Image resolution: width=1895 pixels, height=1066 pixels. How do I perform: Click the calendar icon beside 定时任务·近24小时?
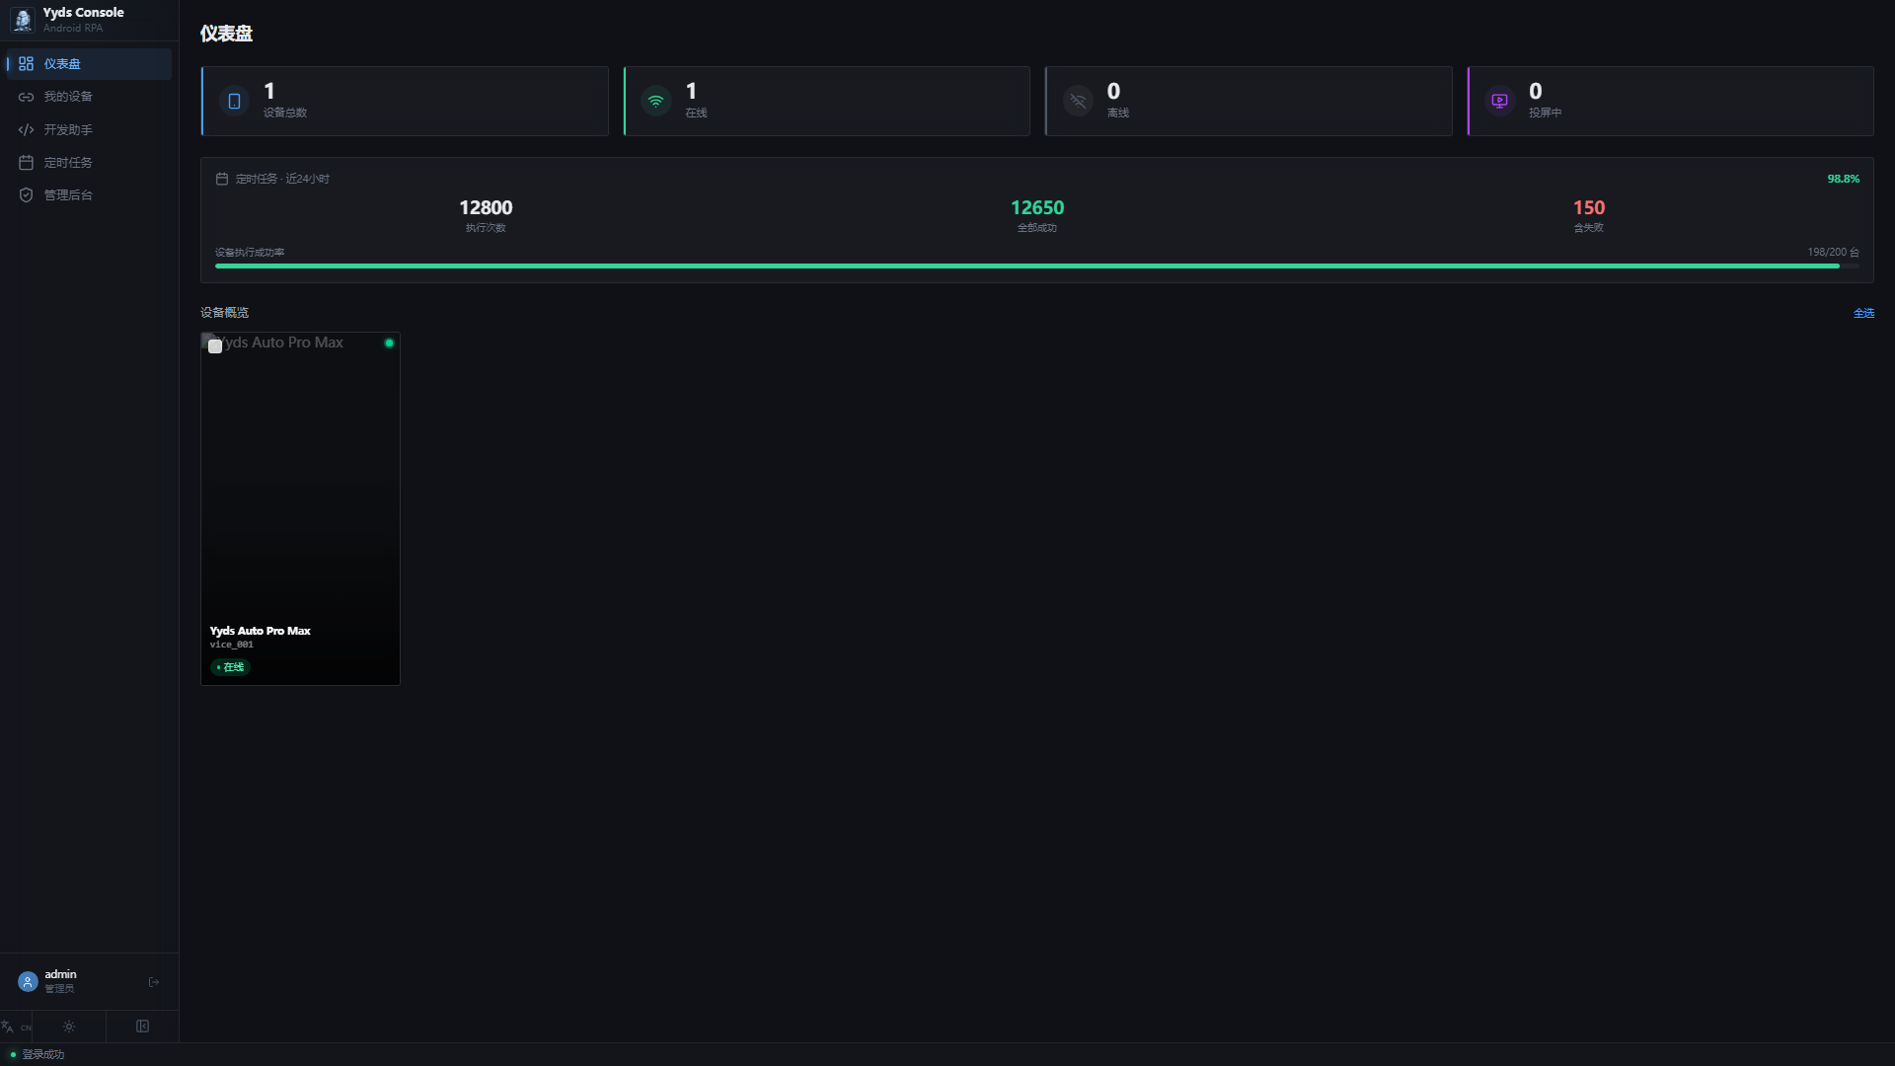222,179
